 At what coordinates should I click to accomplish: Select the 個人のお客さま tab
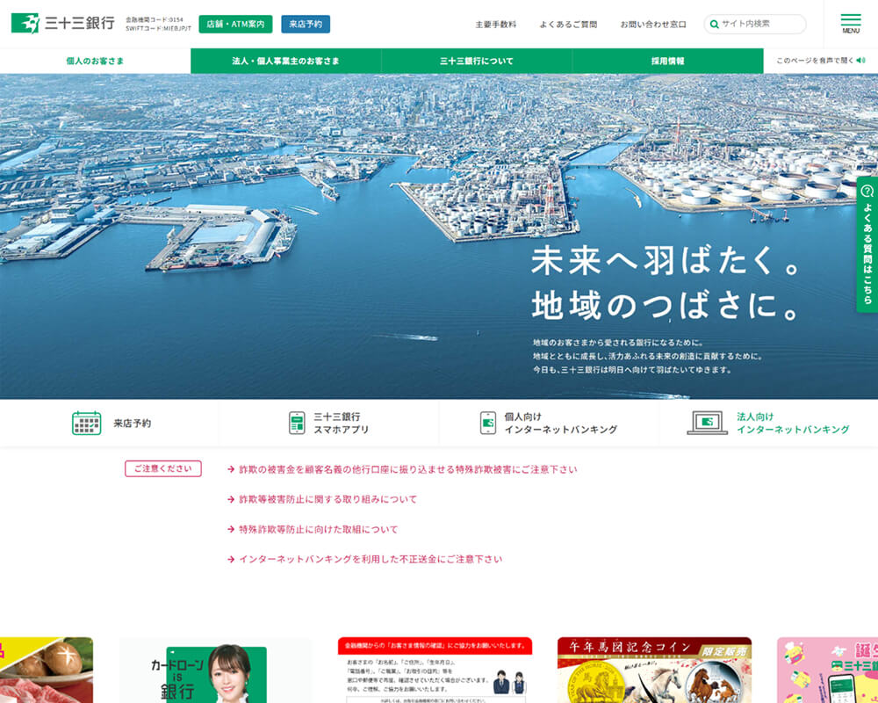click(95, 61)
